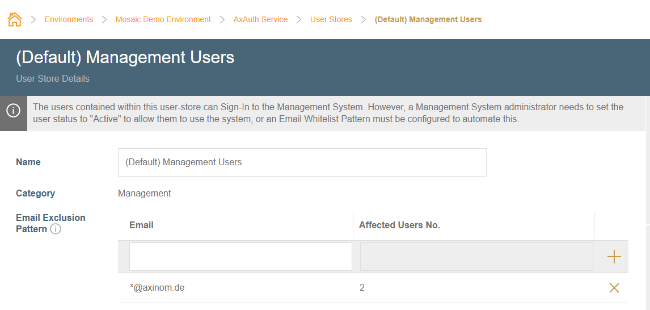The image size is (650, 310).
Task: Click the Management category value
Action: [145, 194]
